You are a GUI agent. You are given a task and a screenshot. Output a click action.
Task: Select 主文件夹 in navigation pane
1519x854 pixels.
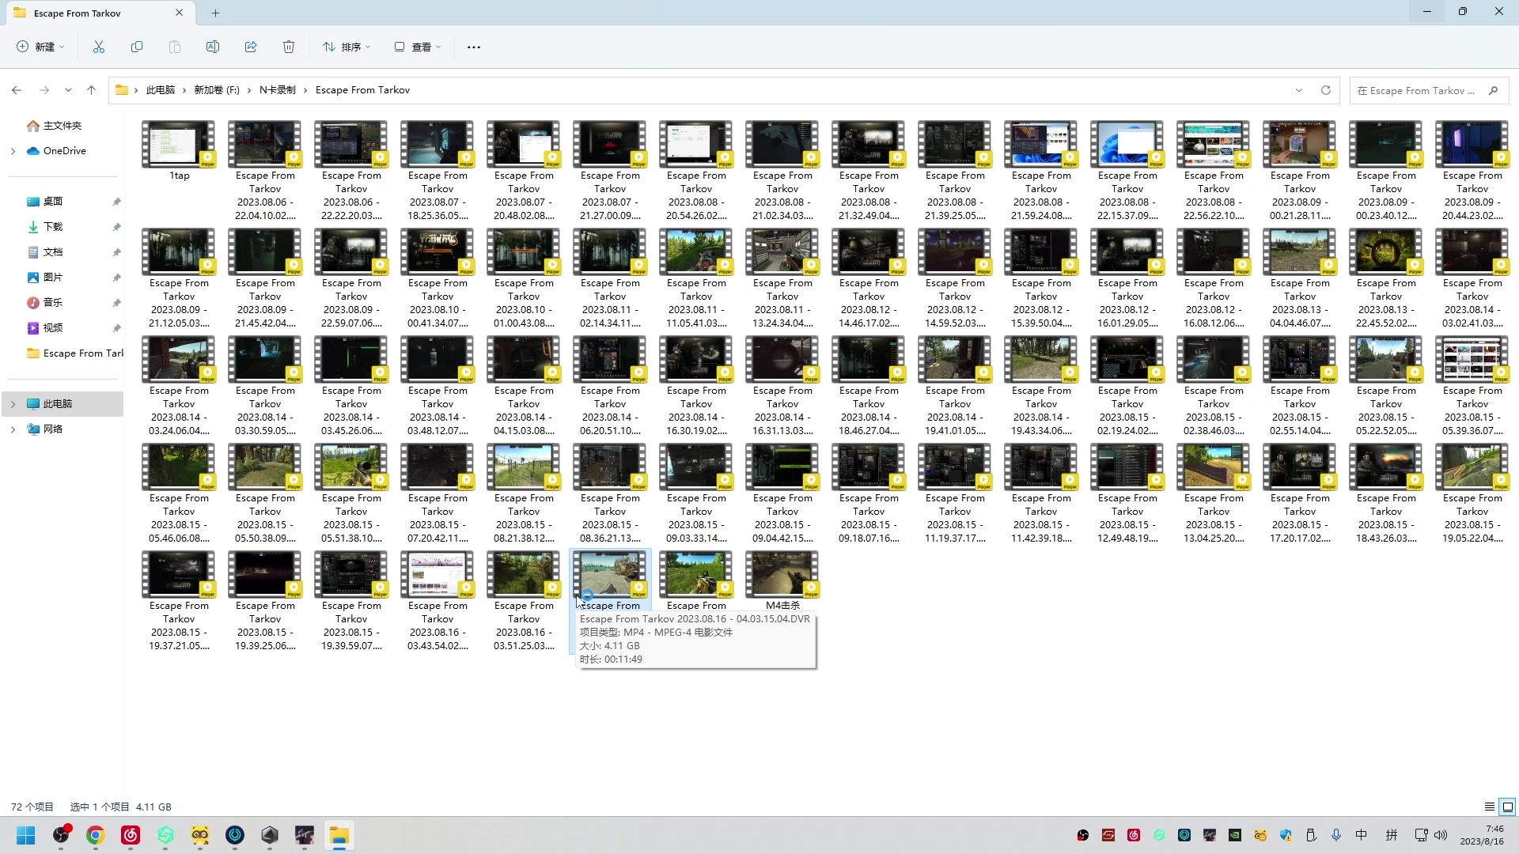click(63, 126)
